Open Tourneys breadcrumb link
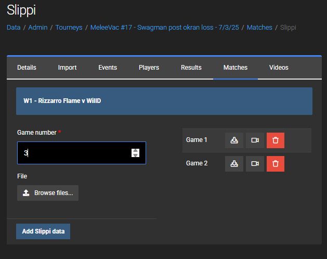Screen dimensions: 327x259 69,28
